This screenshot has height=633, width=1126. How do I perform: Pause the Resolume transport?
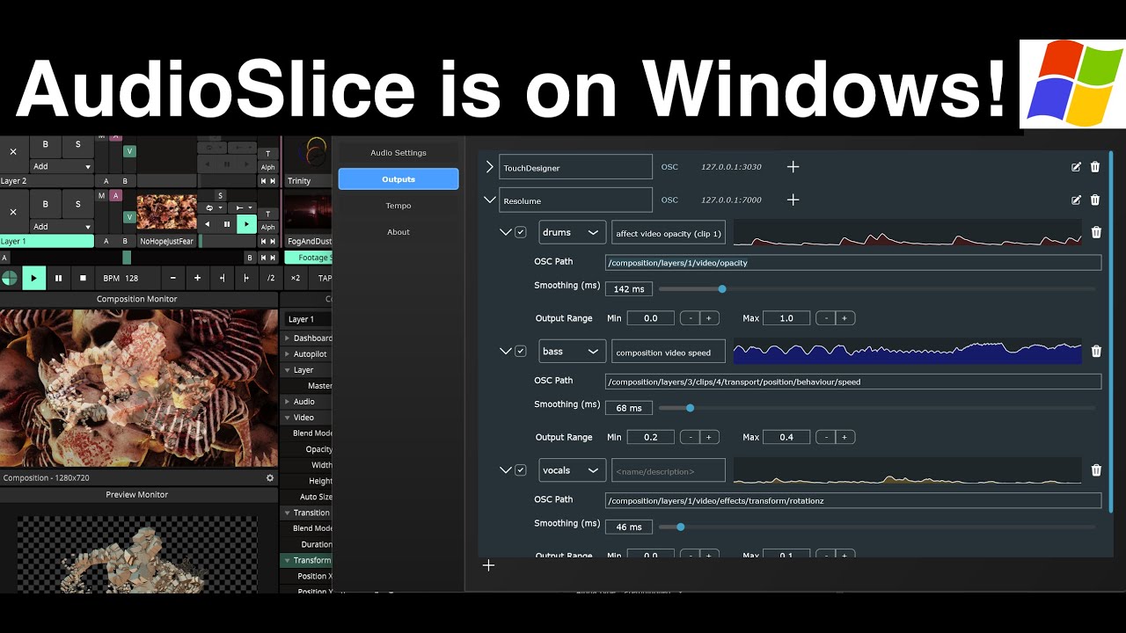(58, 278)
